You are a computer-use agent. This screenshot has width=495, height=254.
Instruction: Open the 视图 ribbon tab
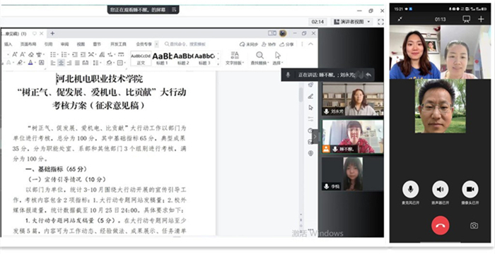(81, 44)
